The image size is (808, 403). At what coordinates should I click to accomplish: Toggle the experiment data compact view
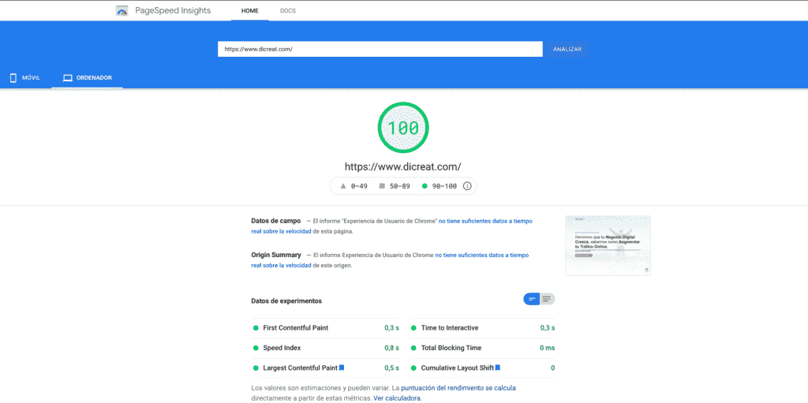tap(532, 299)
